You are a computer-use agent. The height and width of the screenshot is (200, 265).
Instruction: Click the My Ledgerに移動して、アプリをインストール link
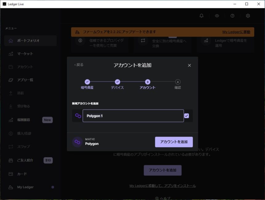point(163,186)
